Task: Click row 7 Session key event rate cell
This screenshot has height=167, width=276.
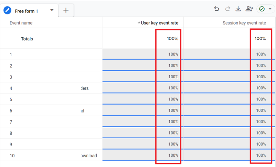Action: click(261, 122)
